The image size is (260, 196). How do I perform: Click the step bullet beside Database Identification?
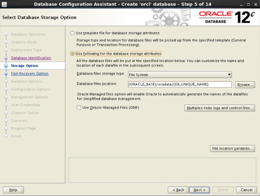click(6, 58)
